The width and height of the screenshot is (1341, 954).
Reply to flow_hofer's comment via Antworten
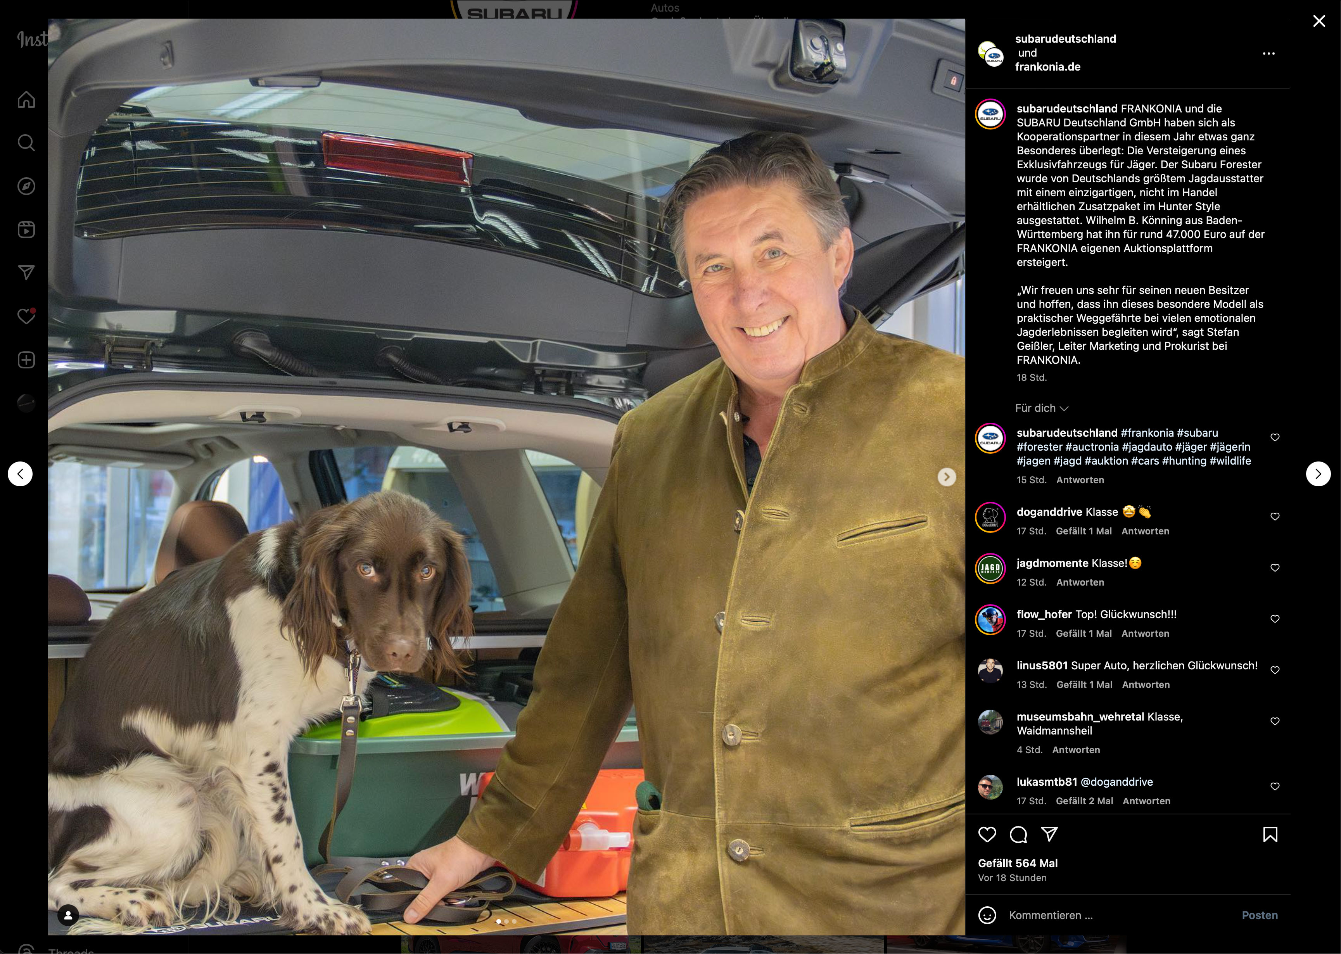click(x=1145, y=633)
